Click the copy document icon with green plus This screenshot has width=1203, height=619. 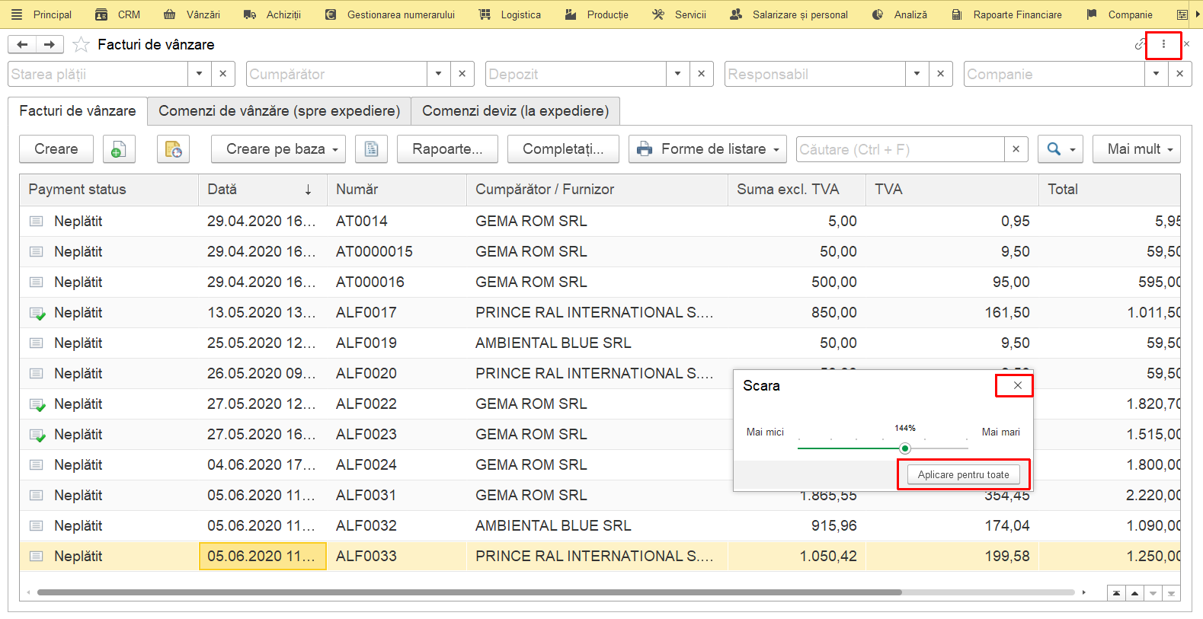point(119,149)
